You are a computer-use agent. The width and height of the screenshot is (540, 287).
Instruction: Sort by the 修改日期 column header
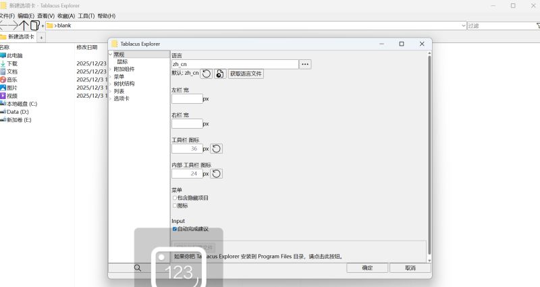click(x=87, y=47)
